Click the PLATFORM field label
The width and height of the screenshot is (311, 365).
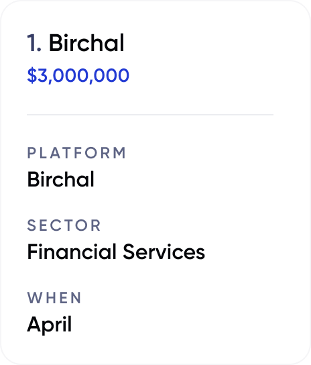pyautogui.click(x=76, y=153)
